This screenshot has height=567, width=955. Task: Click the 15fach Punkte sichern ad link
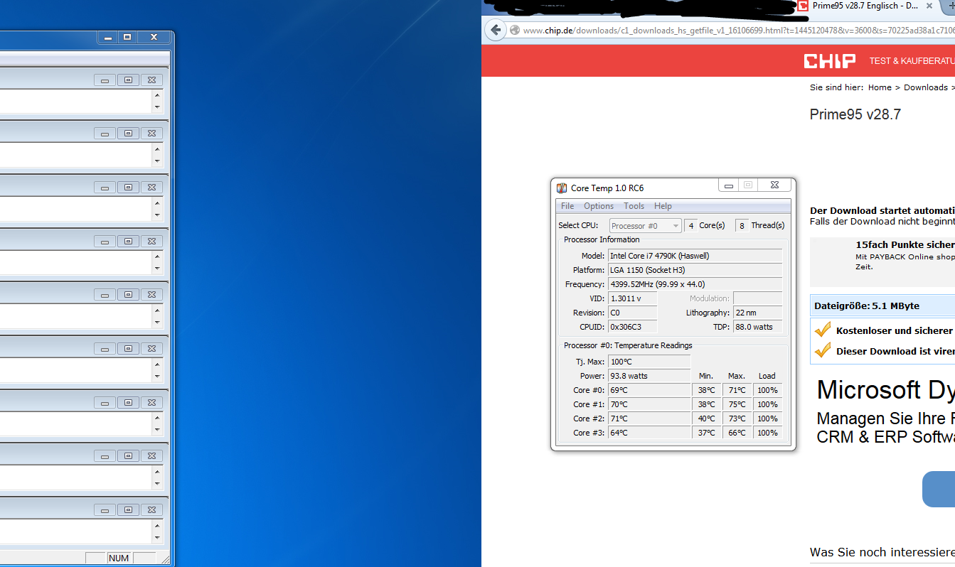905,244
